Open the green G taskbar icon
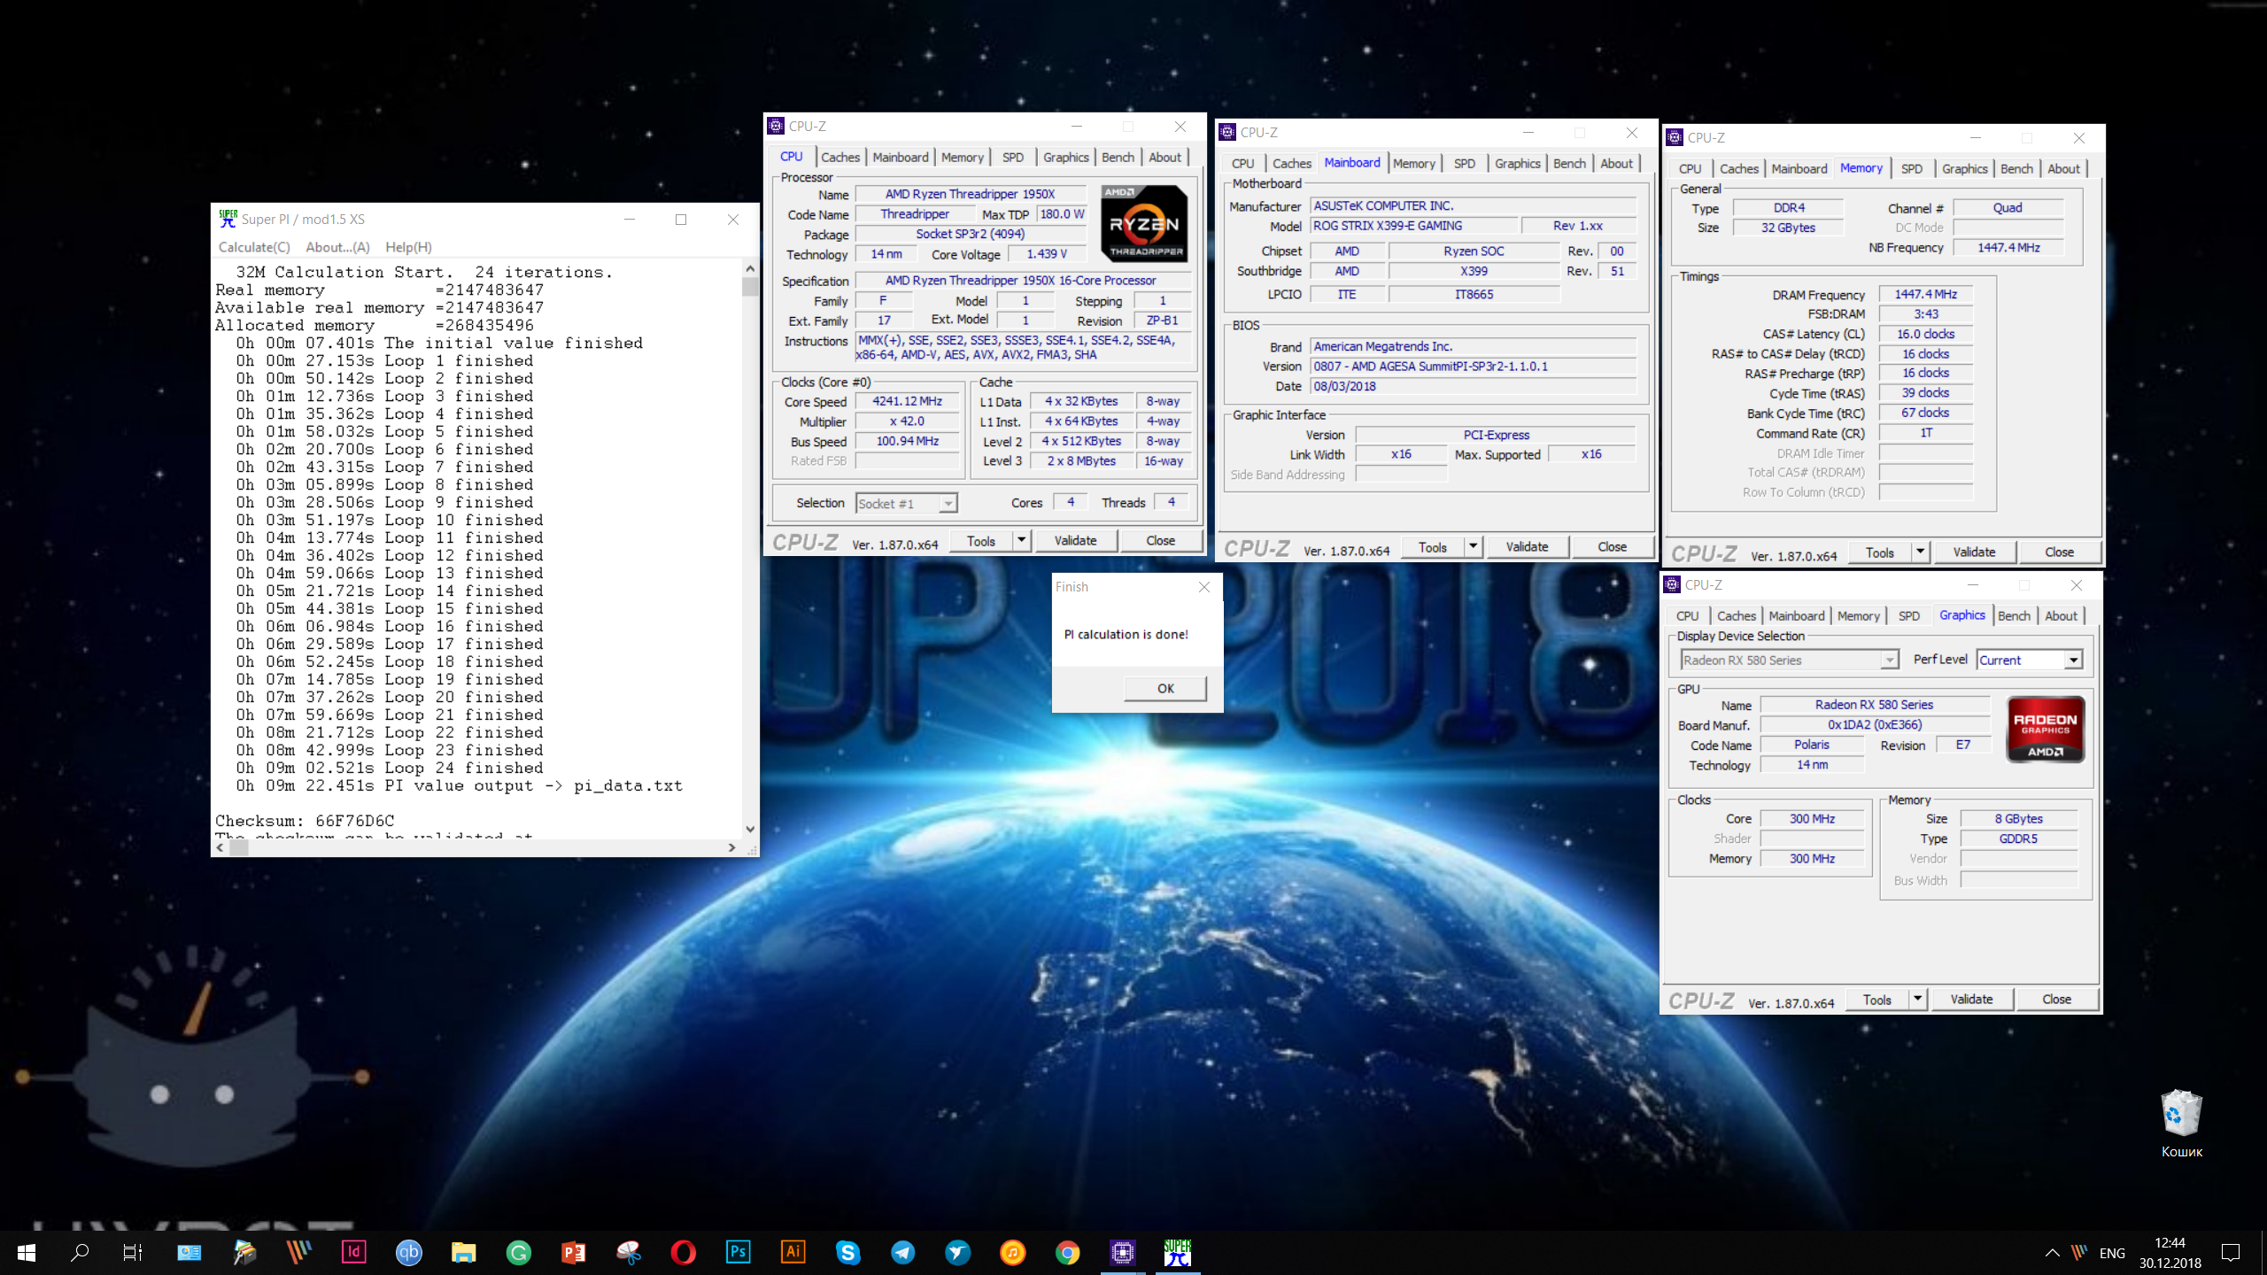2267x1275 pixels. click(518, 1252)
